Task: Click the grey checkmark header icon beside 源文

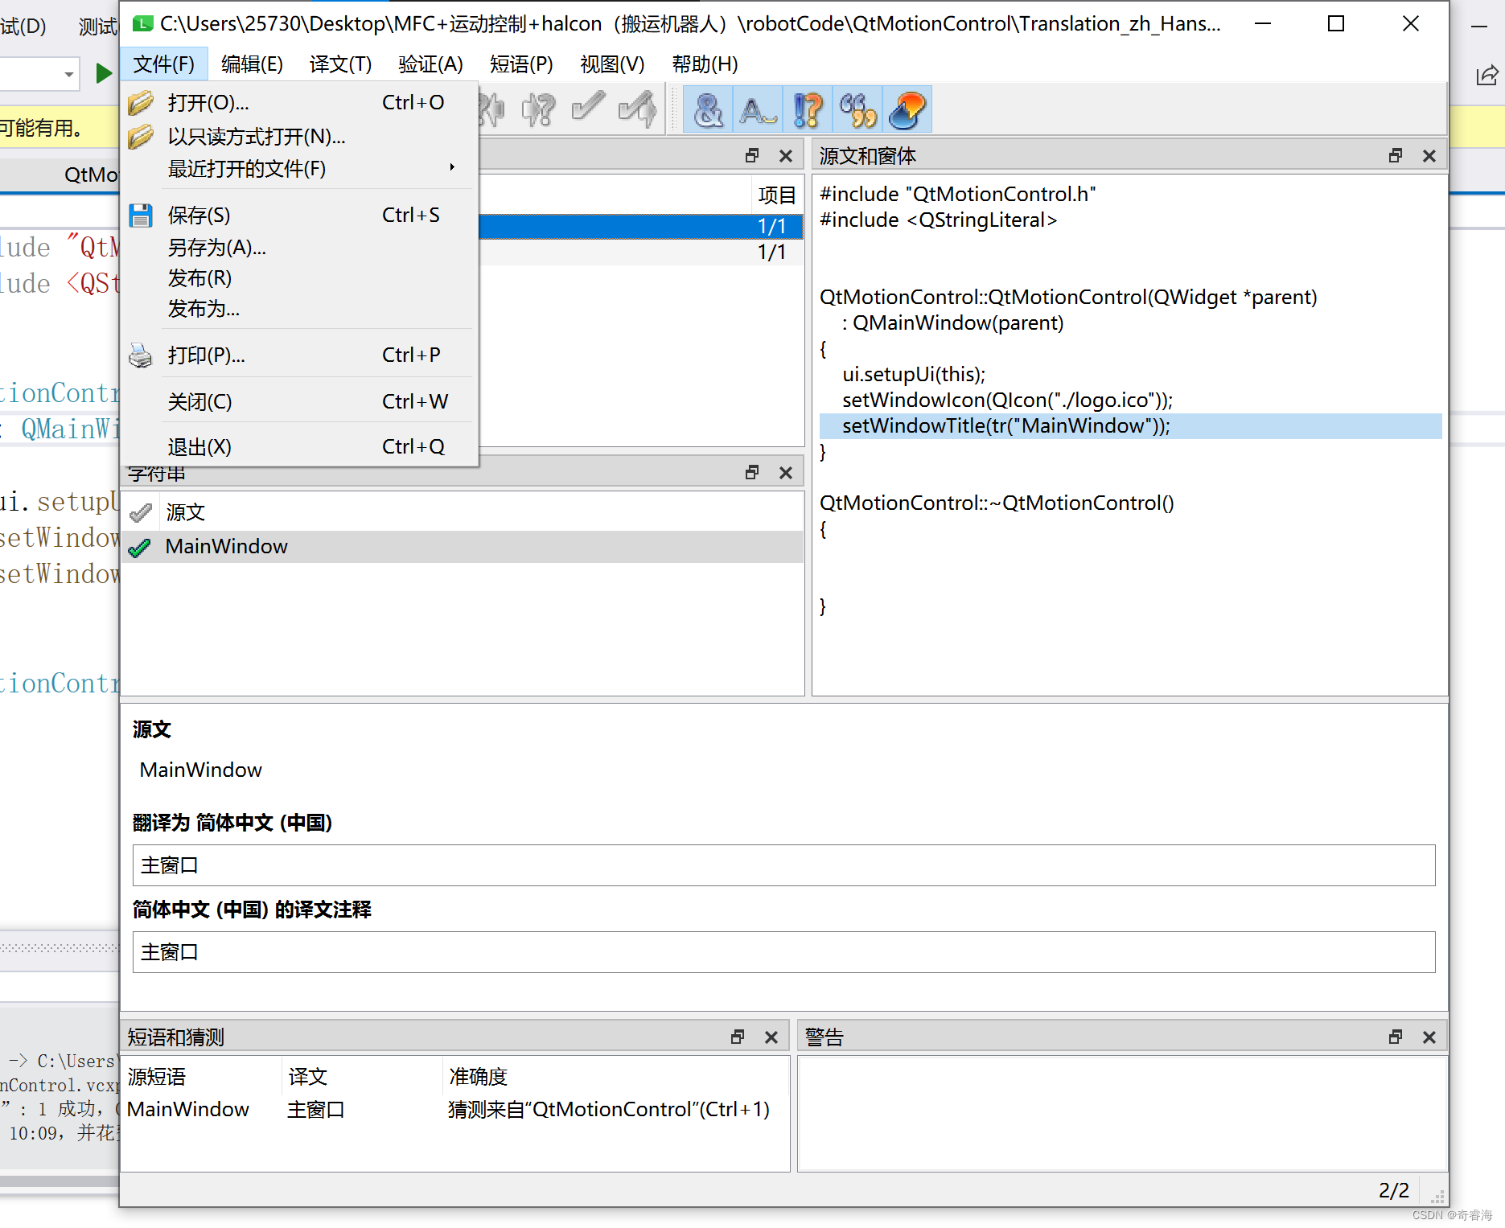Action: tap(141, 512)
